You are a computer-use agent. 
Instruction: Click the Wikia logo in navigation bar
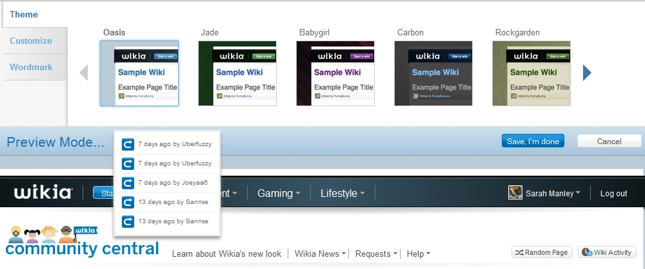click(43, 192)
